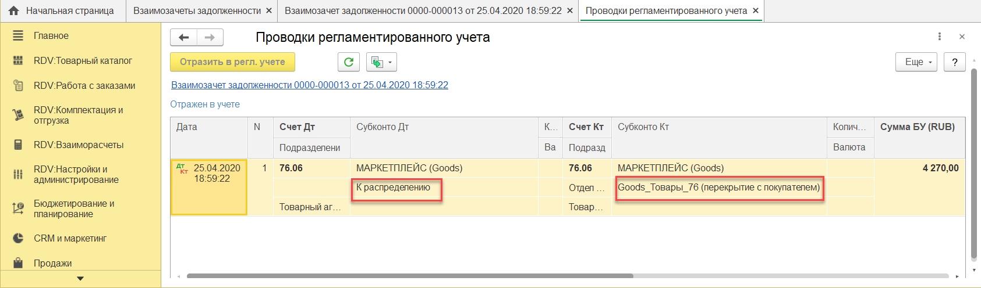Open Главное in the sidebar
This screenshot has height=288, width=981.
point(51,35)
